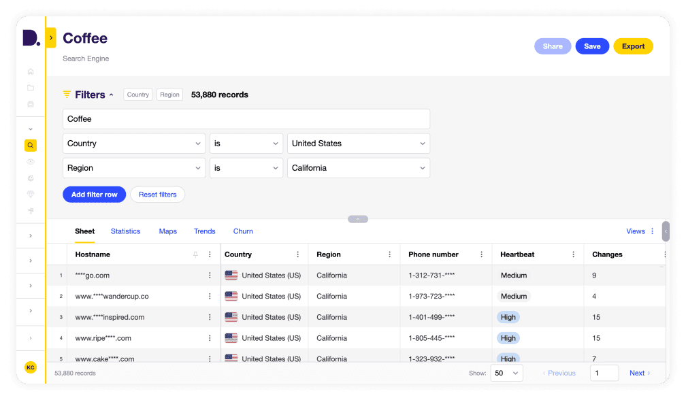The height and width of the screenshot is (400, 686).
Task: Click the folder icon in sidebar
Action: click(x=31, y=88)
